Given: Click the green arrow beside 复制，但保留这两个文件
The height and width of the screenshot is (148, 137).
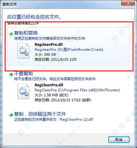Looking at the screenshot, I should [x=11, y=115].
